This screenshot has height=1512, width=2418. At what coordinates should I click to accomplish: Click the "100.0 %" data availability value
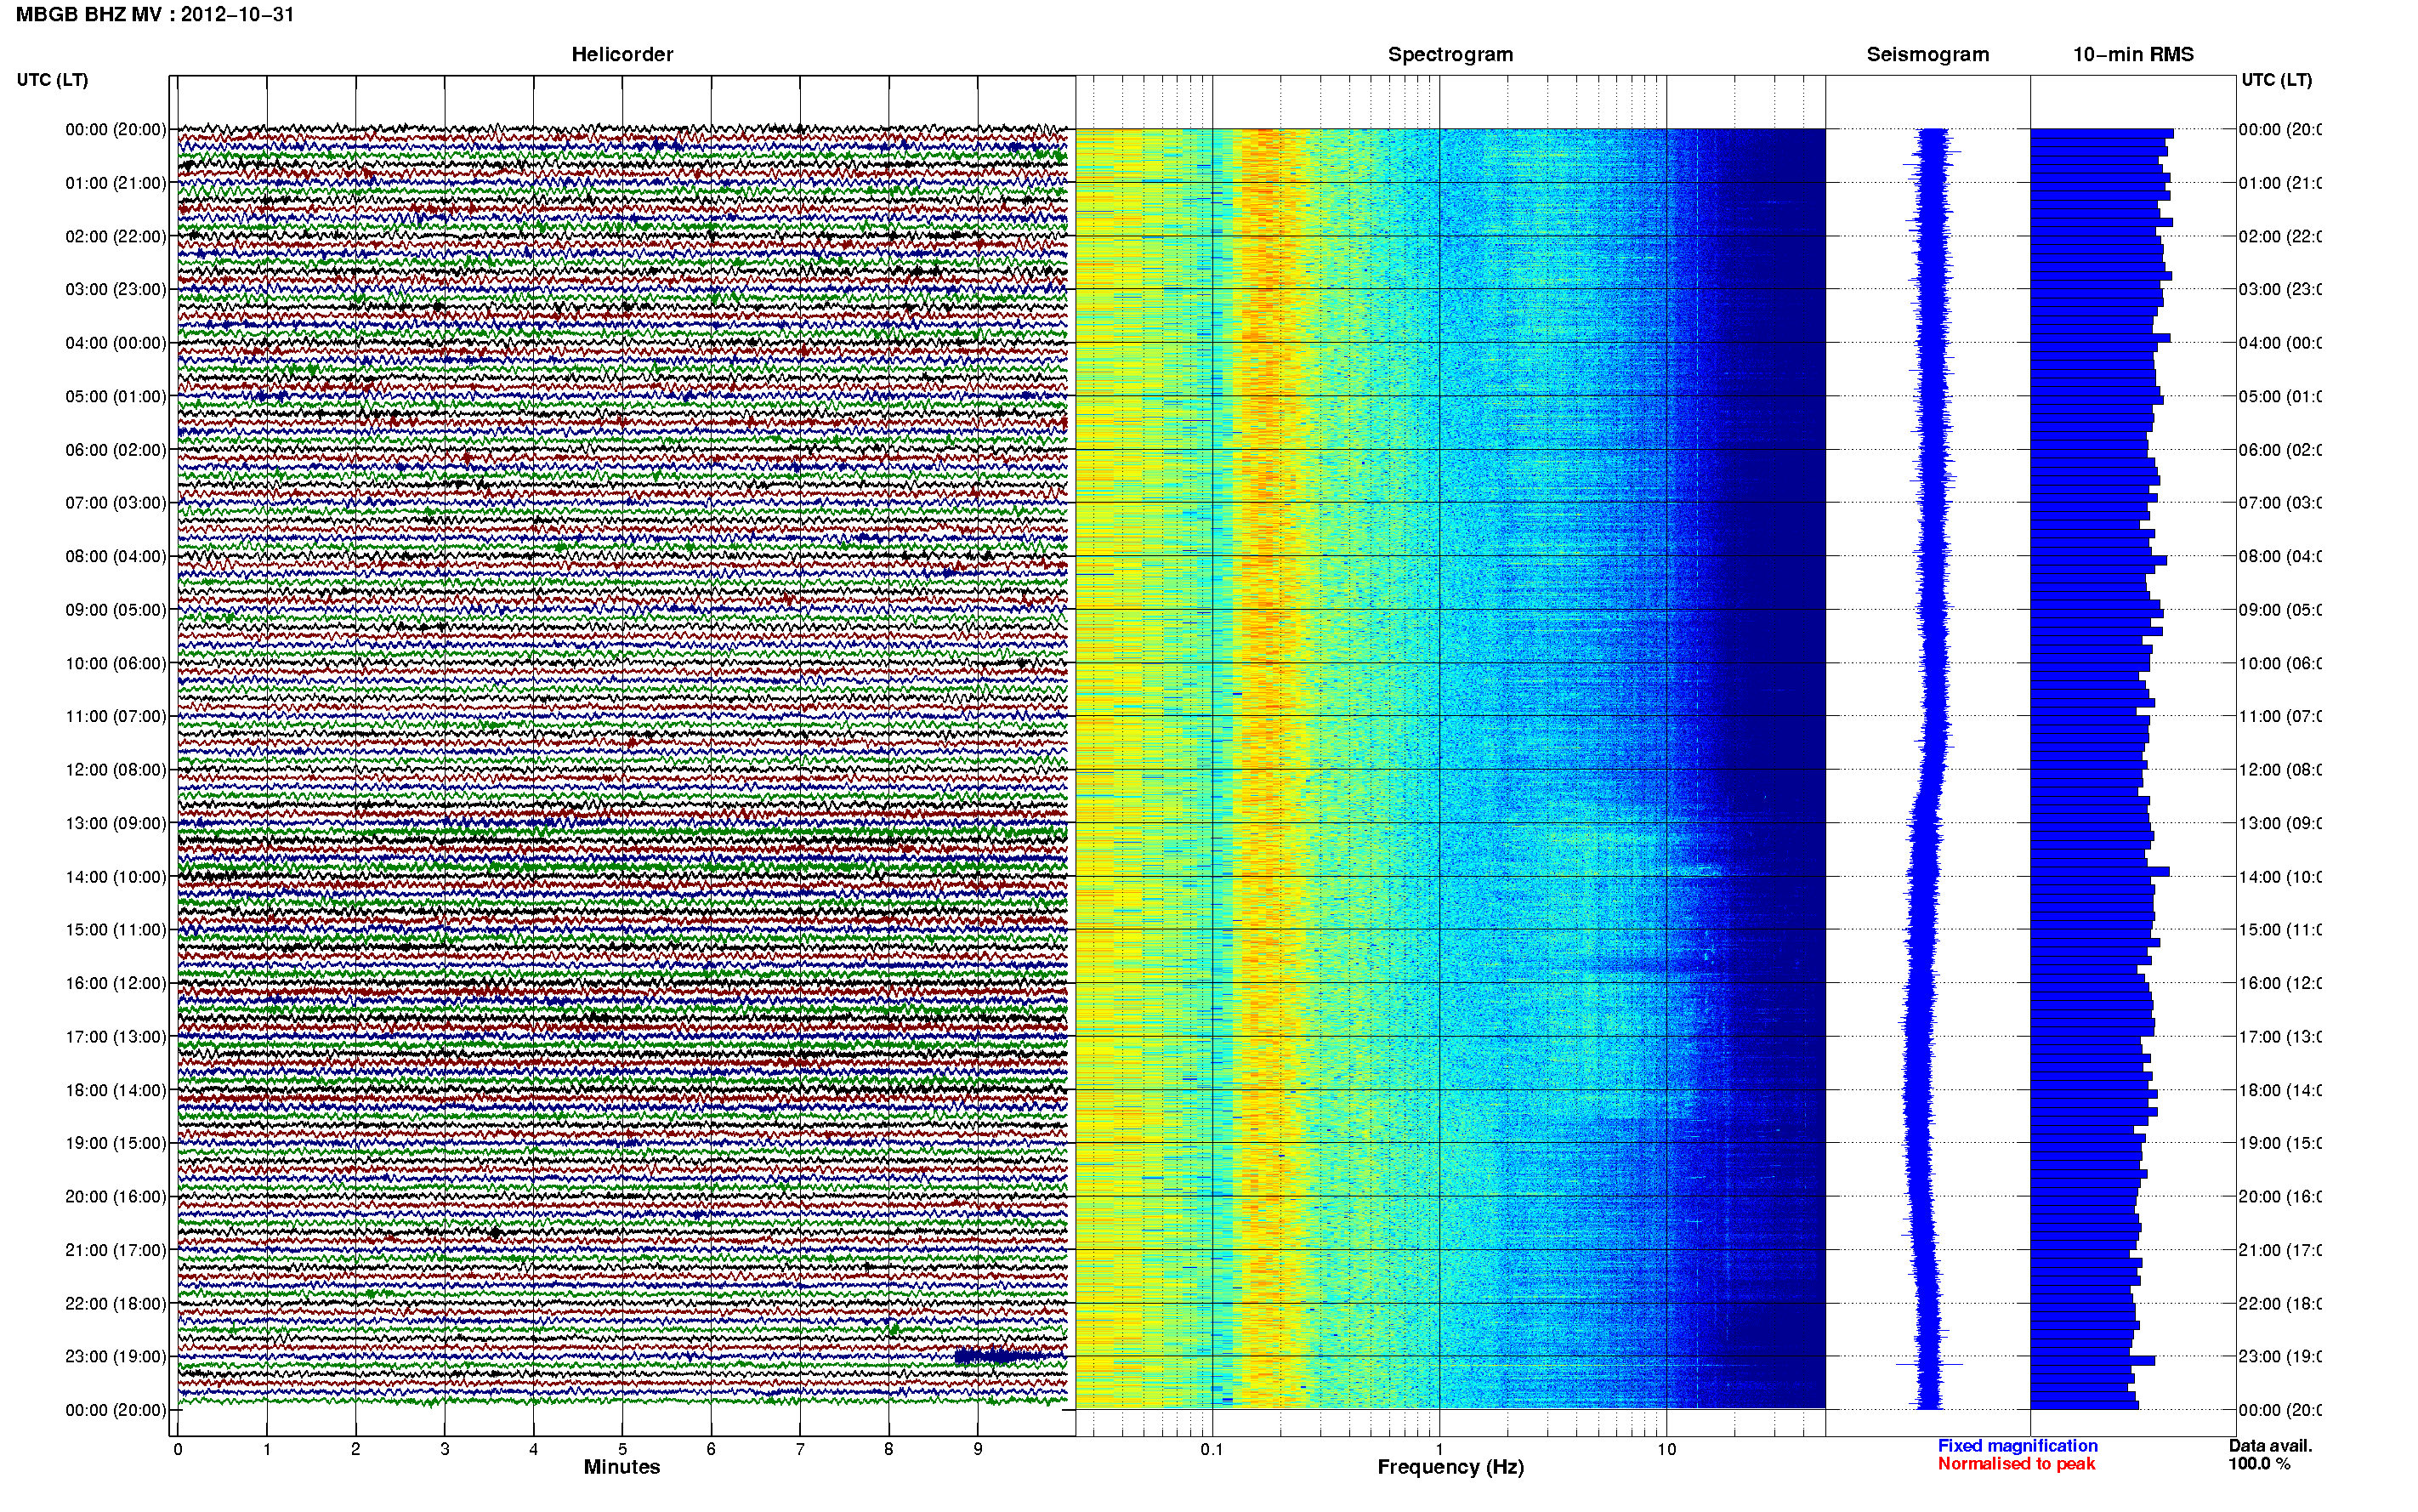tap(2259, 1464)
